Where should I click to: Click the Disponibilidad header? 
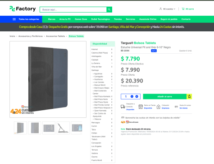103,44
